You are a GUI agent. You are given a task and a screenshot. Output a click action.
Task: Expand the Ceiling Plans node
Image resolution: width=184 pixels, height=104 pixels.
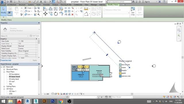pyautogui.click(x=4, y=86)
